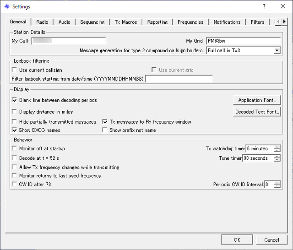293x250 pixels.
Task: Enable Monitor returns to last used frequency
Action: pos(14,175)
